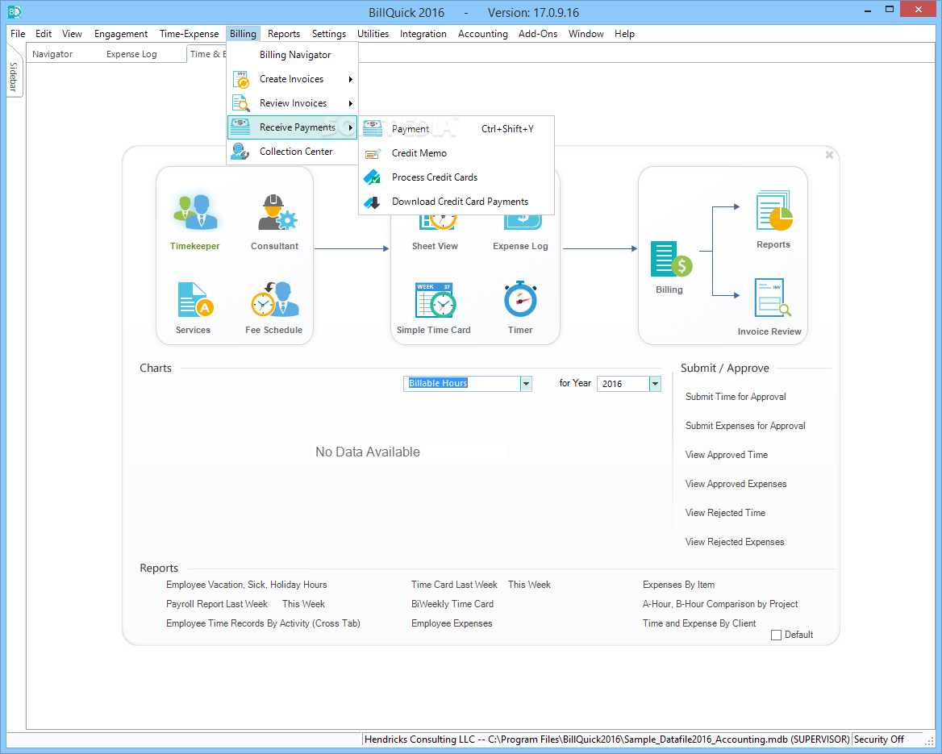The image size is (942, 754).
Task: Click the Process Credit Cards icon
Action: (x=373, y=177)
